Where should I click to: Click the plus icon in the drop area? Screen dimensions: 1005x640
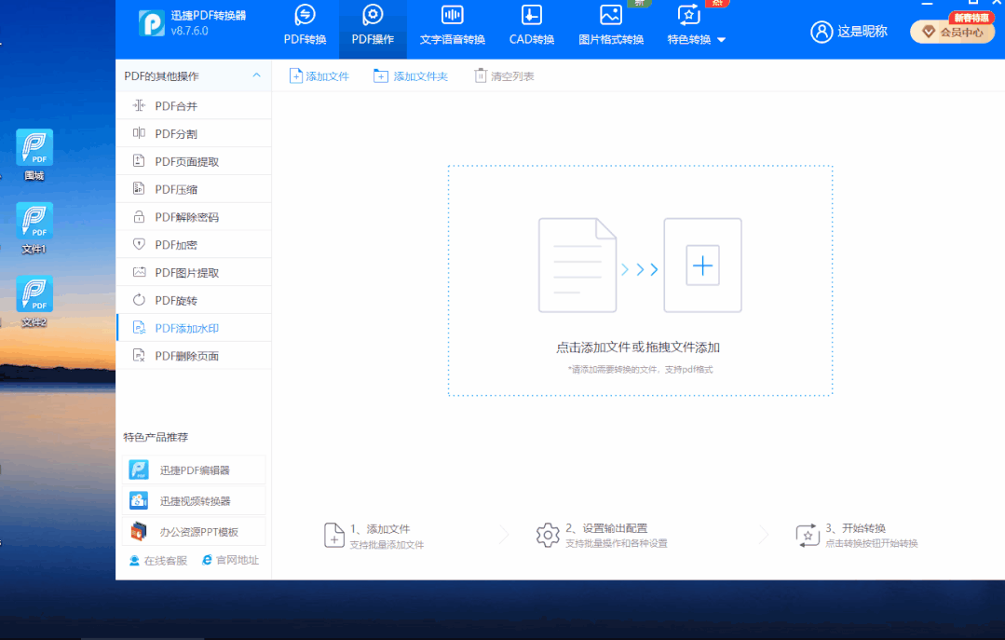click(702, 266)
